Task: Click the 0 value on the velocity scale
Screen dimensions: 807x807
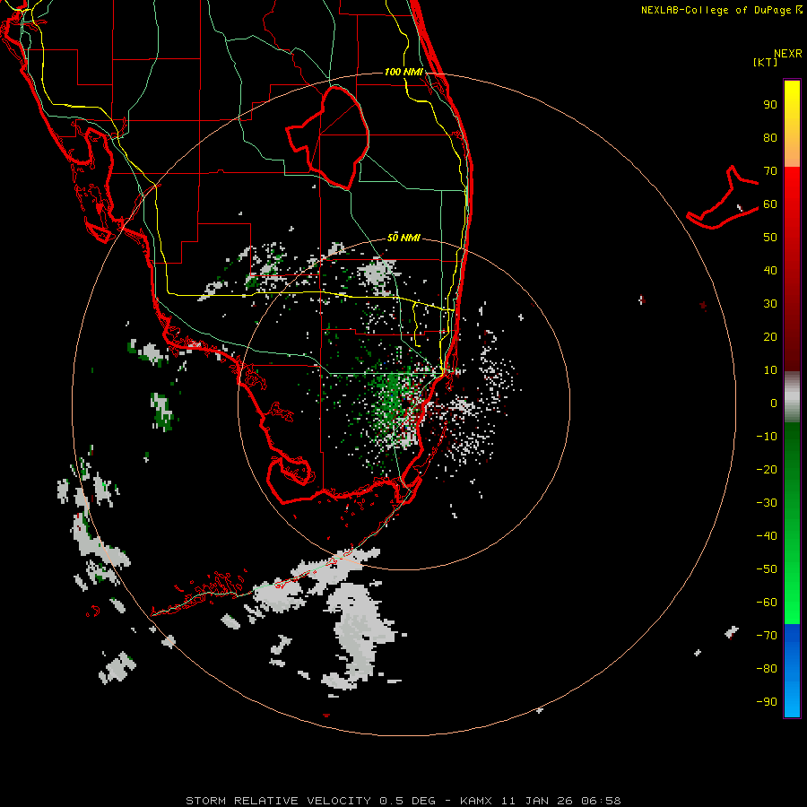Action: coord(774,403)
